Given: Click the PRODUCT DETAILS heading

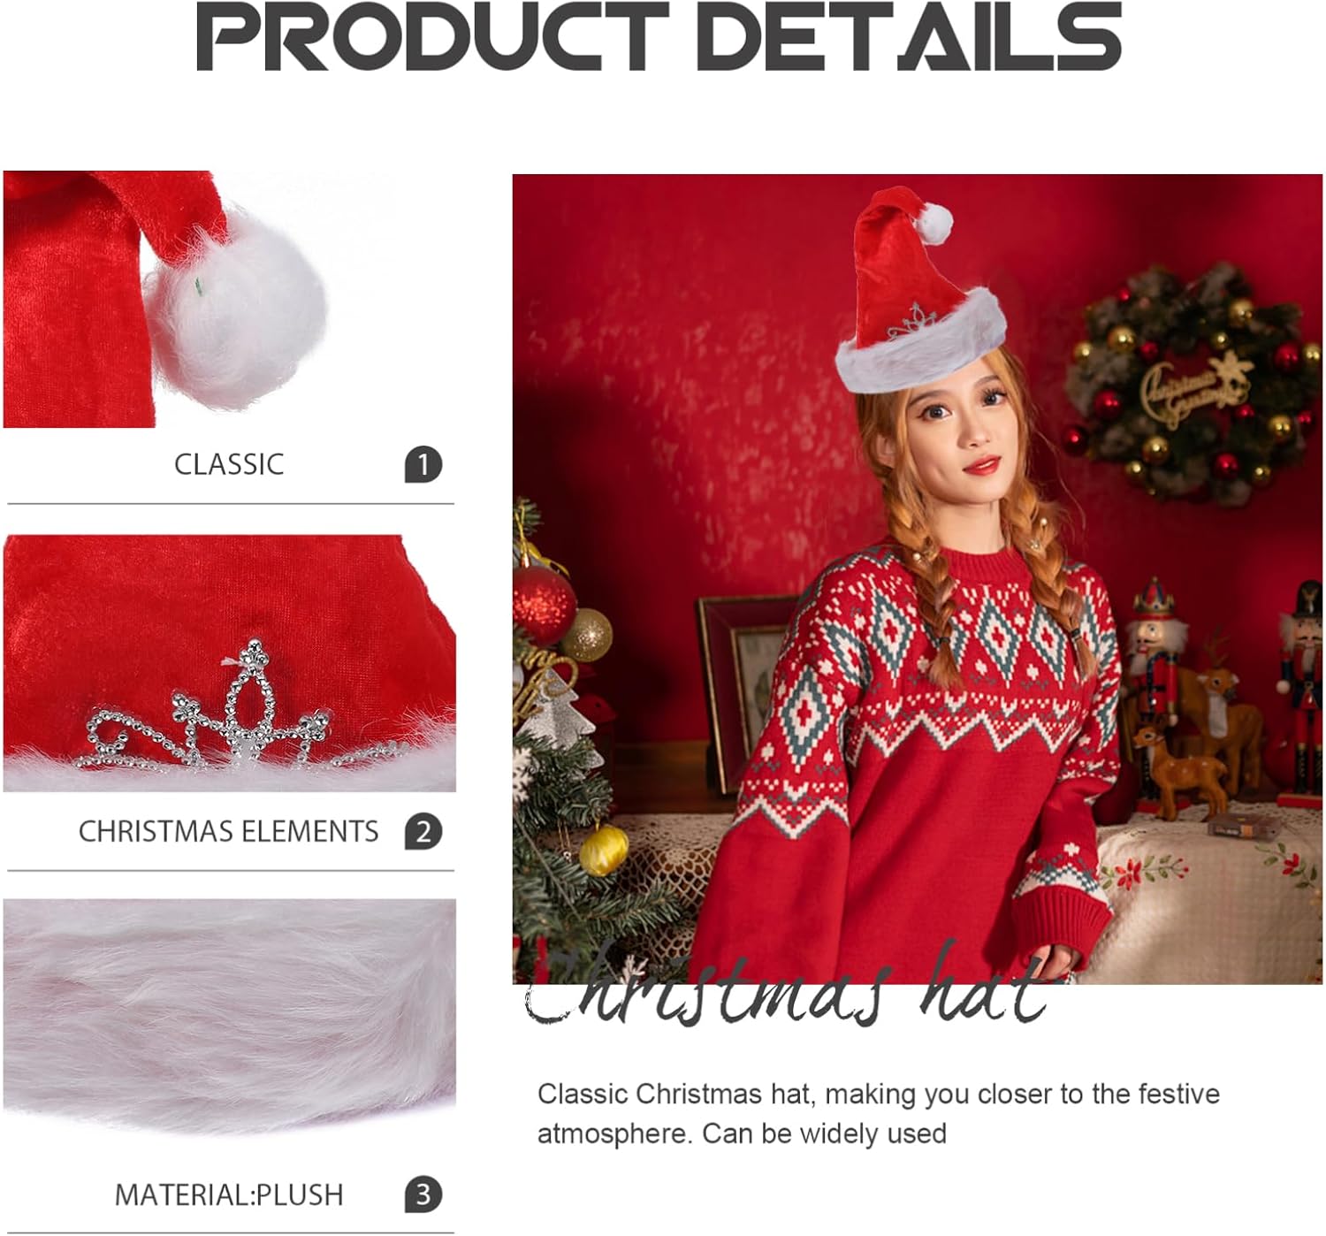Looking at the screenshot, I should 659,36.
